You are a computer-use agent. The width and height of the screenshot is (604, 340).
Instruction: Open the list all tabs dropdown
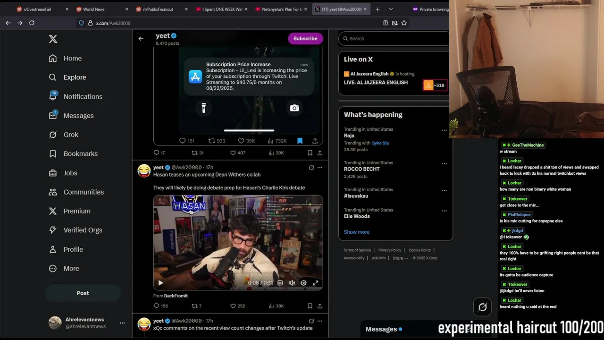tap(391, 9)
